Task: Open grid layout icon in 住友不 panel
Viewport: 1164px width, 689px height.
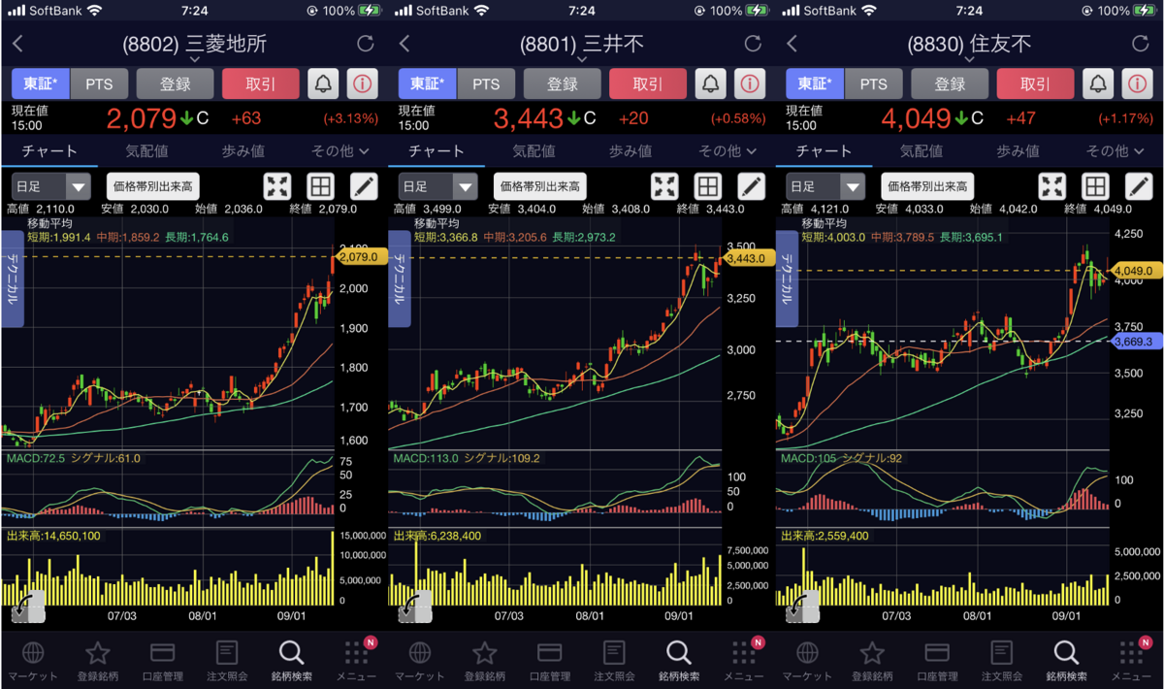Action: 1095,186
